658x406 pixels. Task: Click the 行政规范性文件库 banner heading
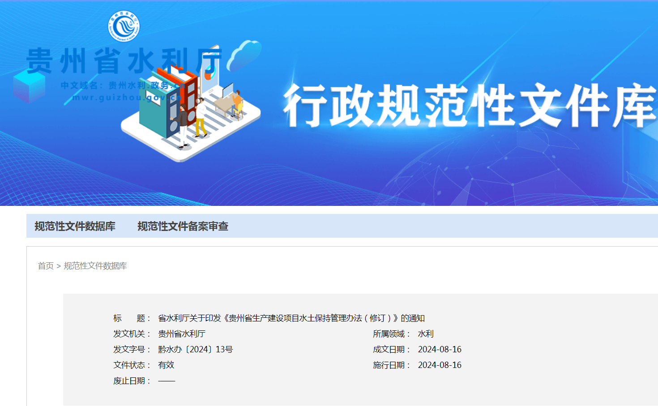click(x=469, y=106)
